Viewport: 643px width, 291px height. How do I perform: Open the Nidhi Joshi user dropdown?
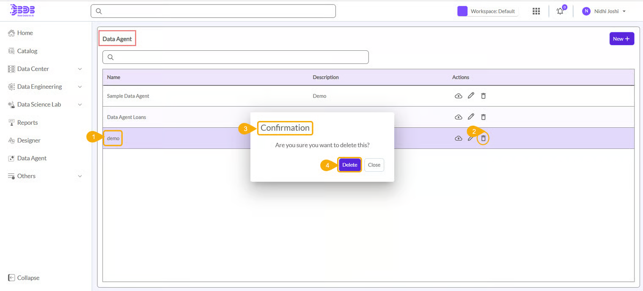[604, 11]
